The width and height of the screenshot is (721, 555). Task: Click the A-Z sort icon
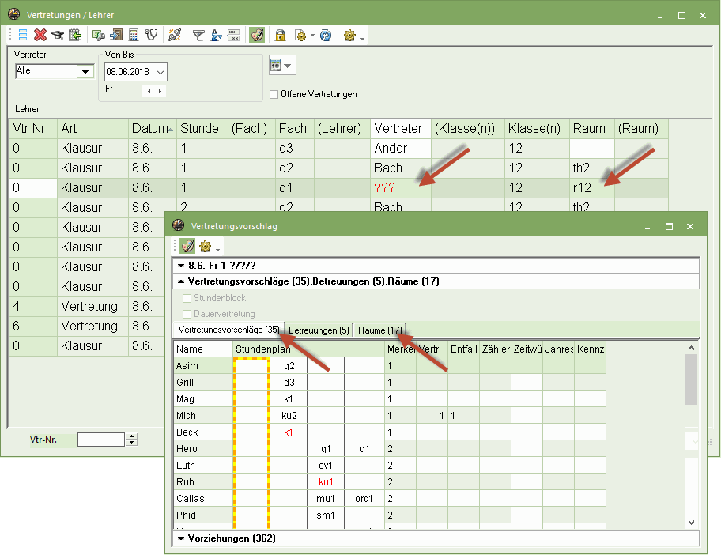216,35
